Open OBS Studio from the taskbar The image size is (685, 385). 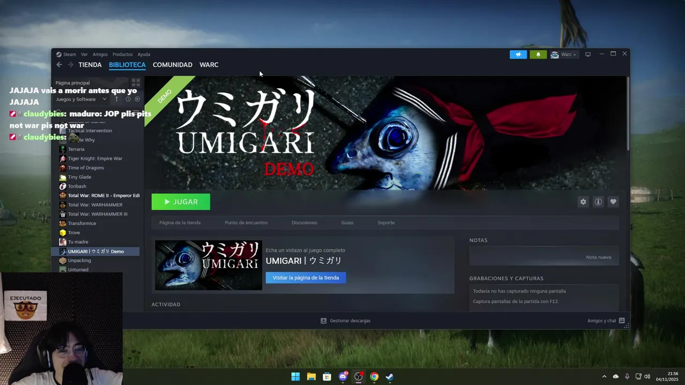pos(359,376)
